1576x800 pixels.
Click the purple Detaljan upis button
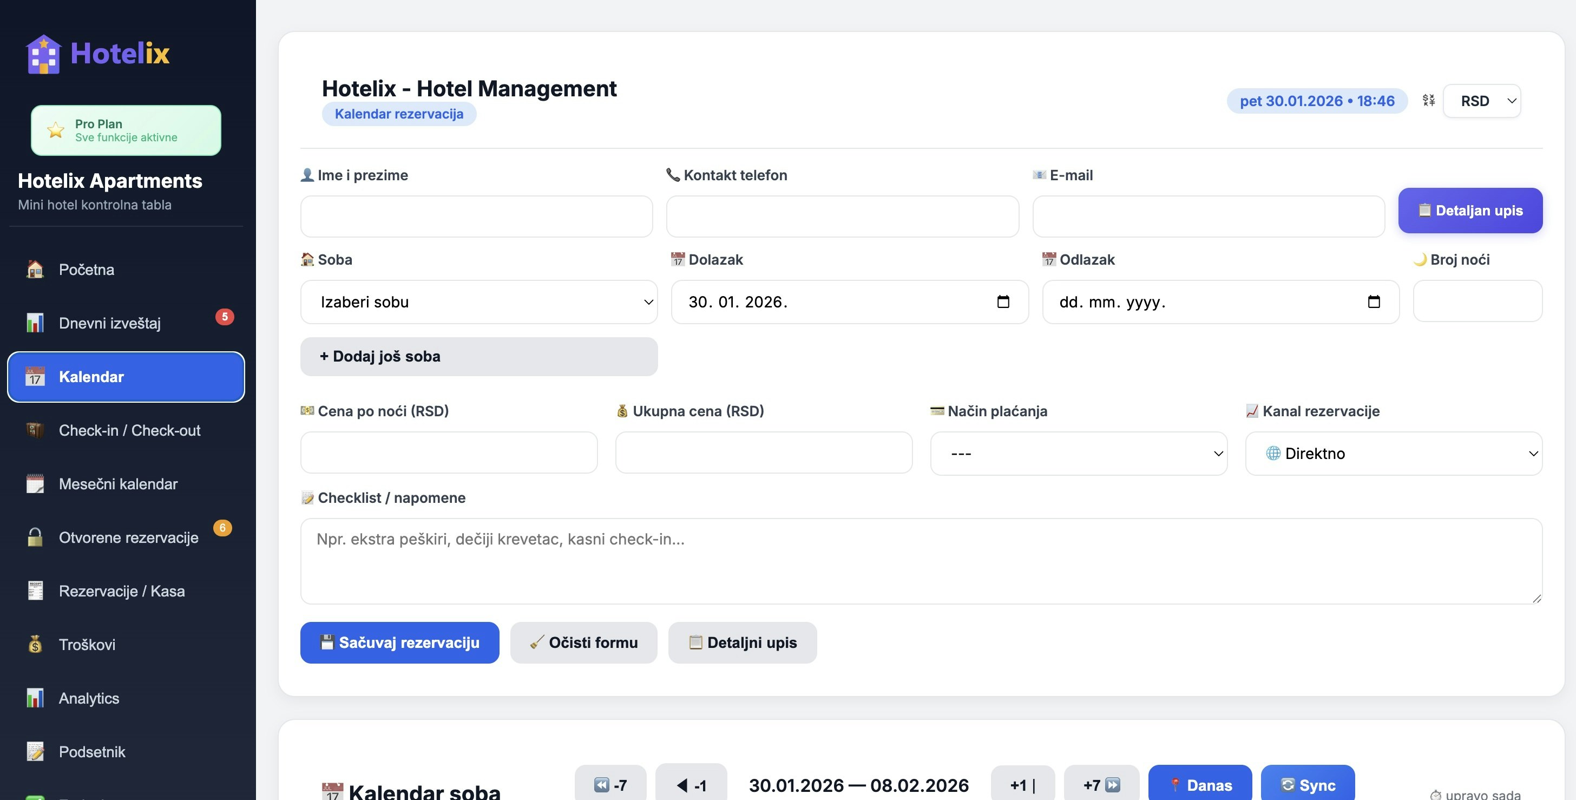pyautogui.click(x=1469, y=211)
